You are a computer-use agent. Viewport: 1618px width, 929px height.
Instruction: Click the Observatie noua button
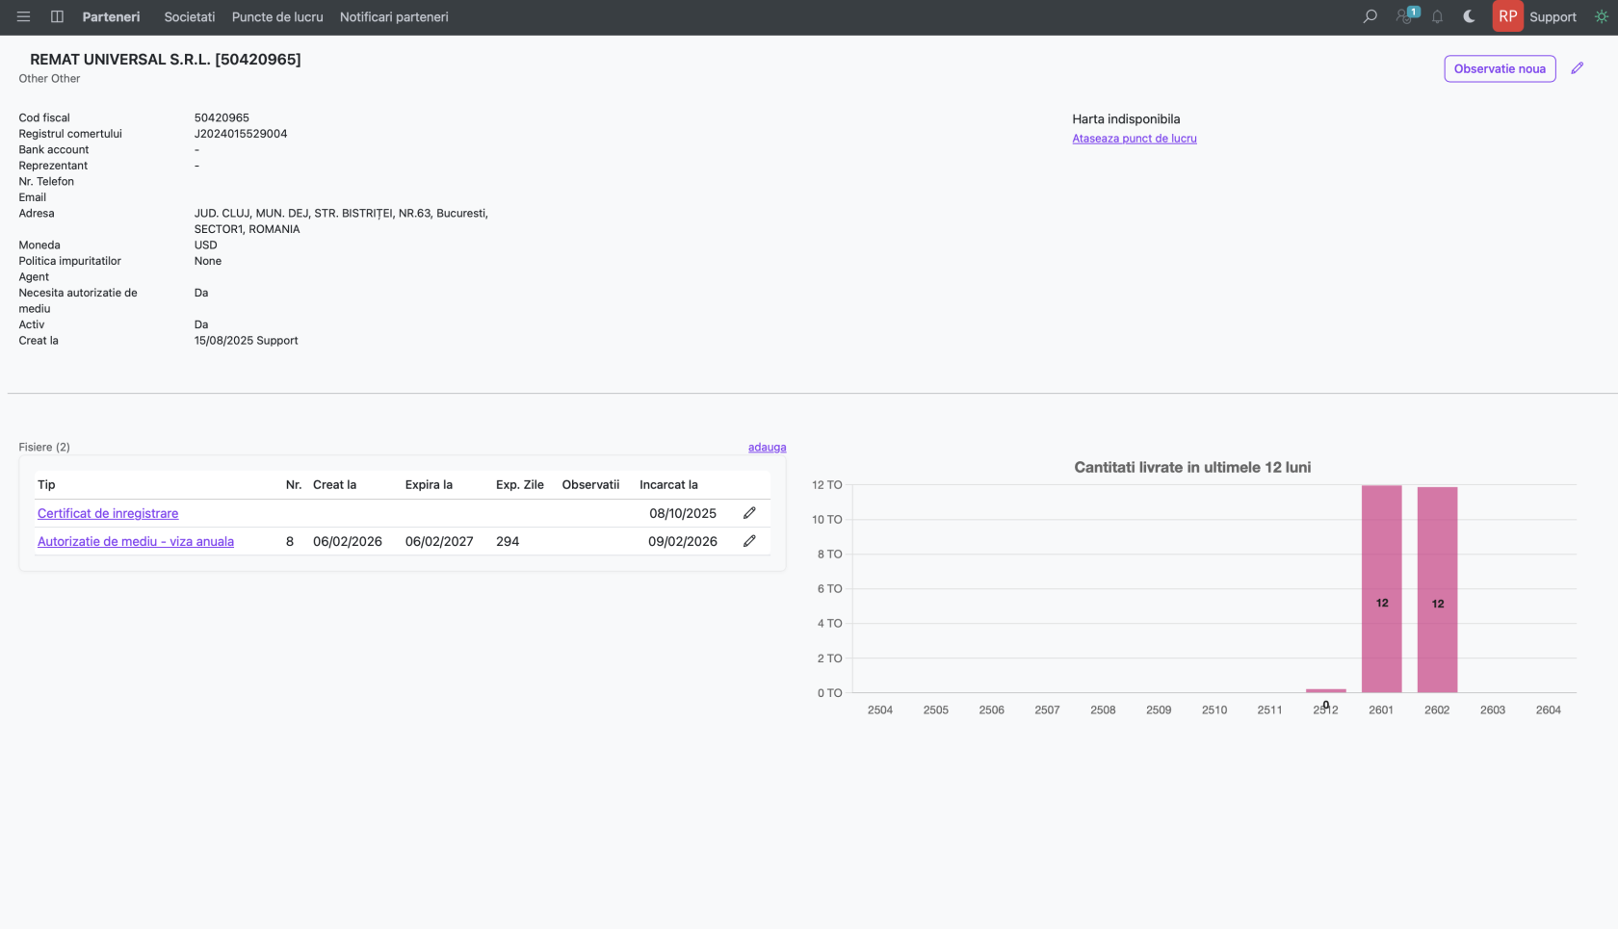pyautogui.click(x=1500, y=68)
